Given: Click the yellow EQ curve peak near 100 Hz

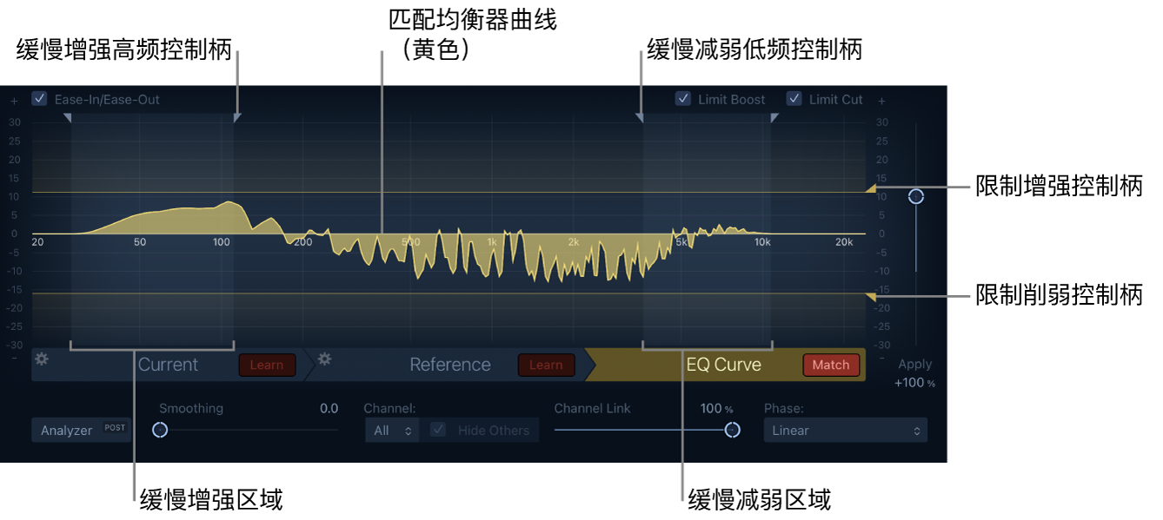Looking at the screenshot, I should [229, 202].
